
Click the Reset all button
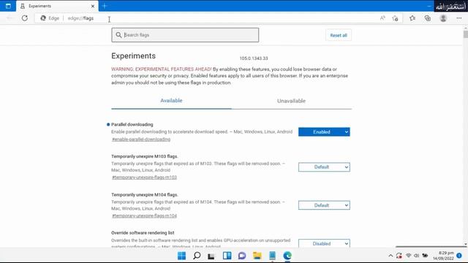pyautogui.click(x=339, y=35)
